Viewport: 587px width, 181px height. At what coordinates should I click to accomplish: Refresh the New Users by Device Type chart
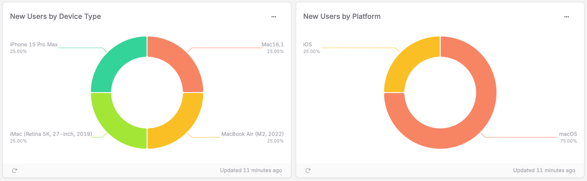(14, 170)
